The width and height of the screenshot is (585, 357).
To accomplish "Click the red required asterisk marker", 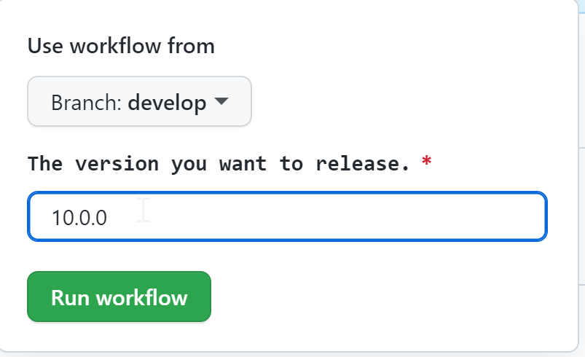I will click(x=426, y=161).
